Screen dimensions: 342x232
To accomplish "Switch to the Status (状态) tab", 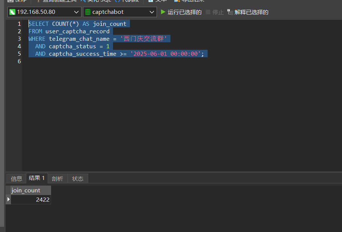I will pos(78,178).
